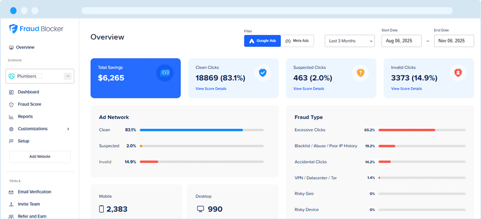Click the Add Website button
Image resolution: width=481 pixels, height=219 pixels.
39,157
